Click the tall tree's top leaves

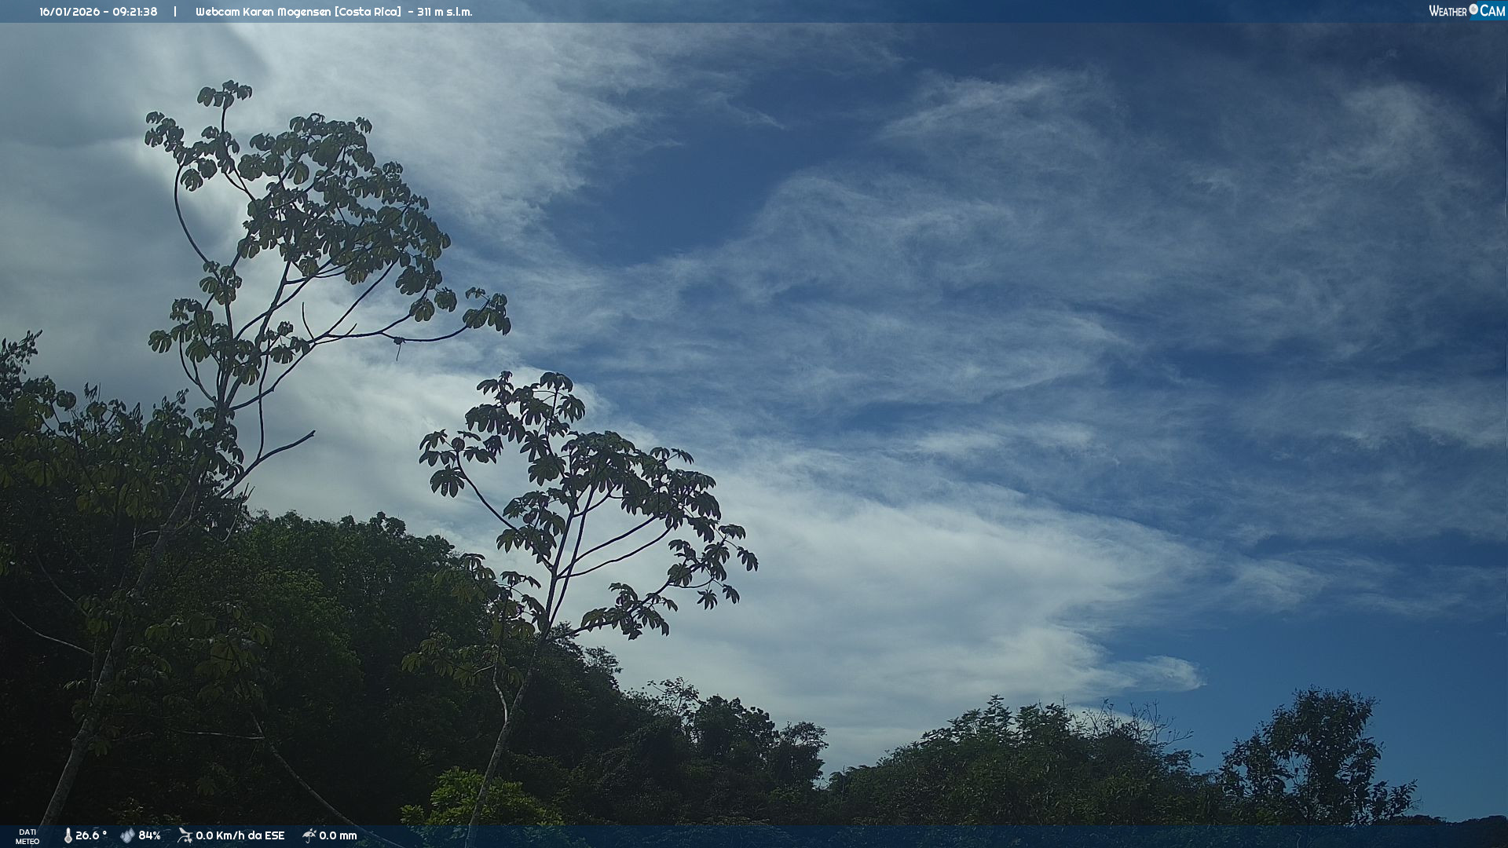coord(226,94)
